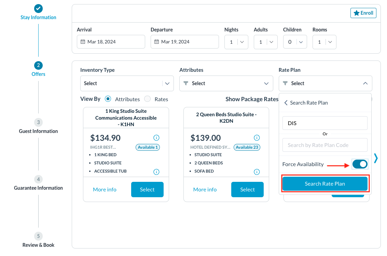387x256 pixels.
Task: Click the right carousel arrow for more offers
Action: 376,158
